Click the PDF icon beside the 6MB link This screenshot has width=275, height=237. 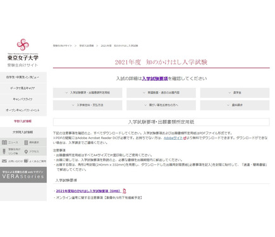(125, 191)
